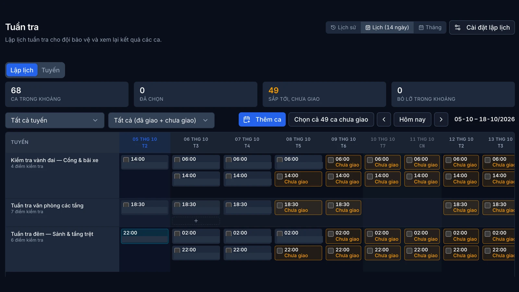Go to previous date range arrow

click(384, 119)
